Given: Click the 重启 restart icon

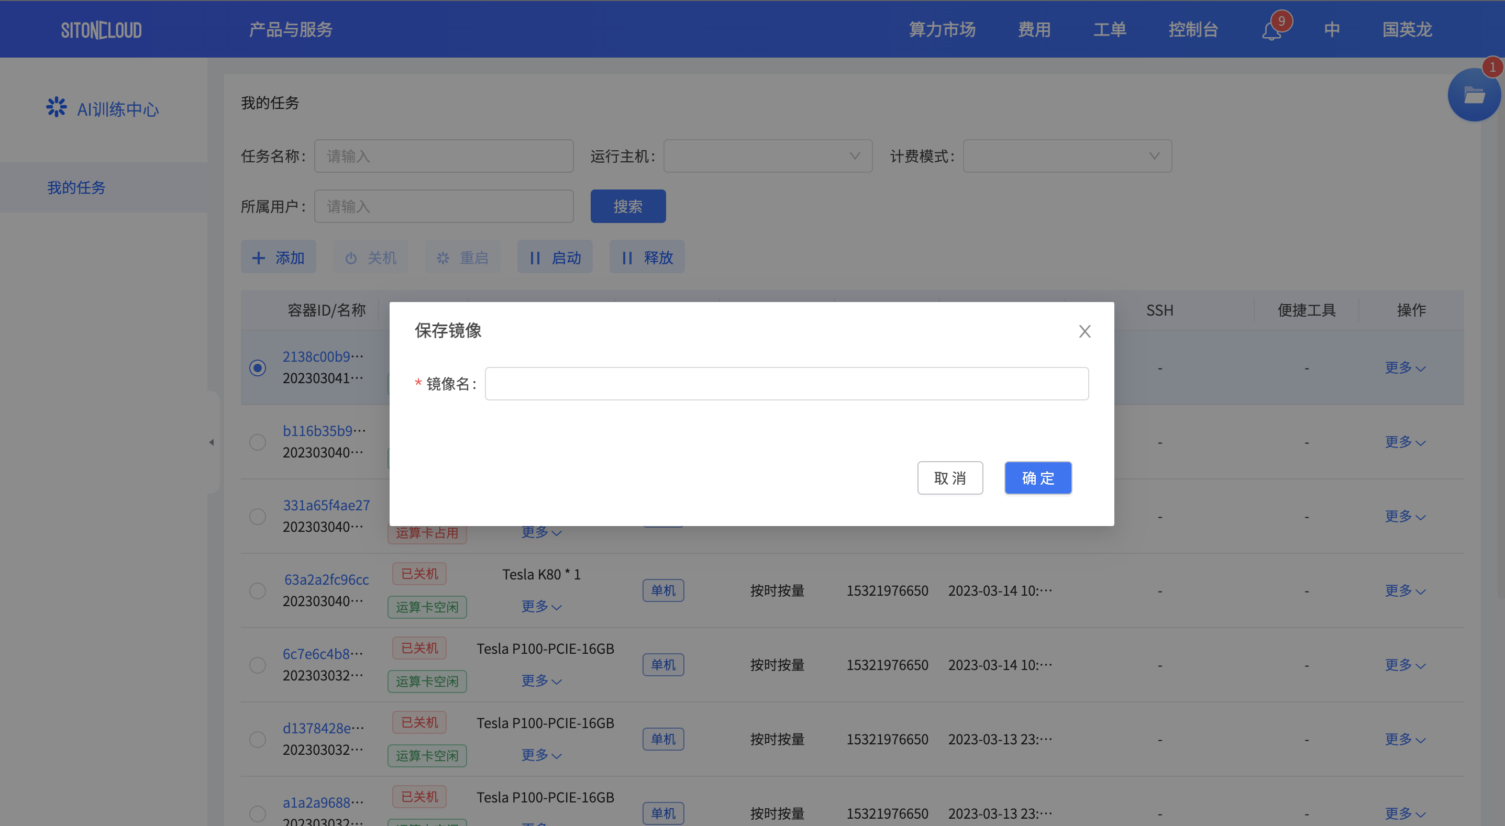Looking at the screenshot, I should point(443,258).
